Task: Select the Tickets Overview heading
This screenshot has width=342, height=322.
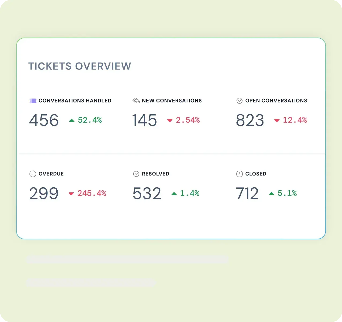Action: tap(80, 66)
